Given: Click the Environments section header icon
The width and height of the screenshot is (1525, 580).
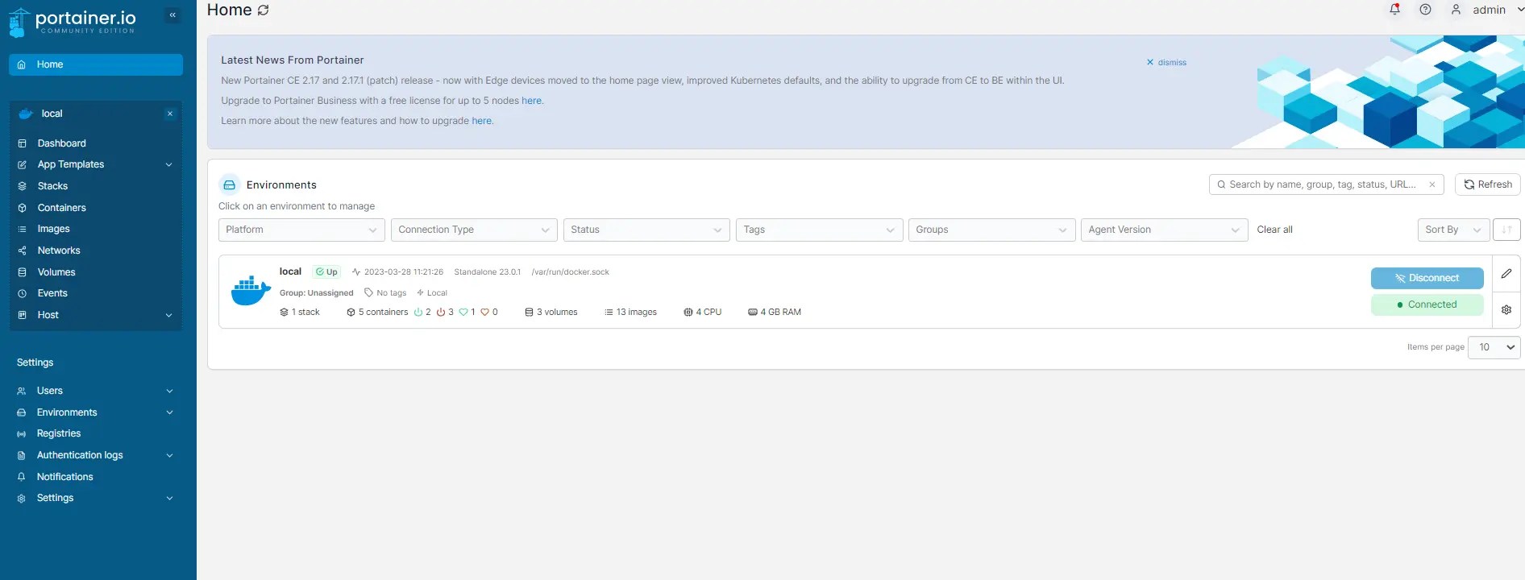Looking at the screenshot, I should click(230, 184).
